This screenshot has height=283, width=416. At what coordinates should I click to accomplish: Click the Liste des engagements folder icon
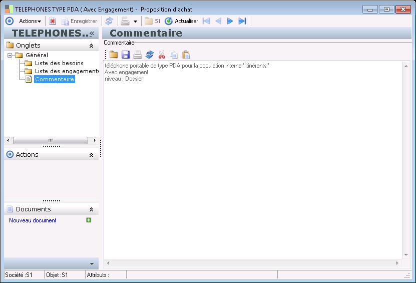(x=28, y=71)
